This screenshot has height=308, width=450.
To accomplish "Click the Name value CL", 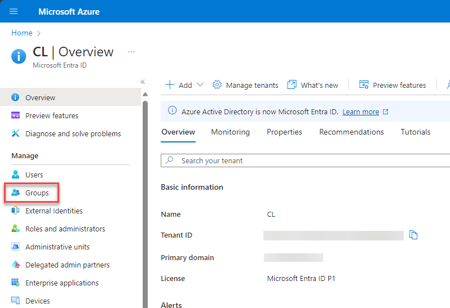I will tap(271, 215).
